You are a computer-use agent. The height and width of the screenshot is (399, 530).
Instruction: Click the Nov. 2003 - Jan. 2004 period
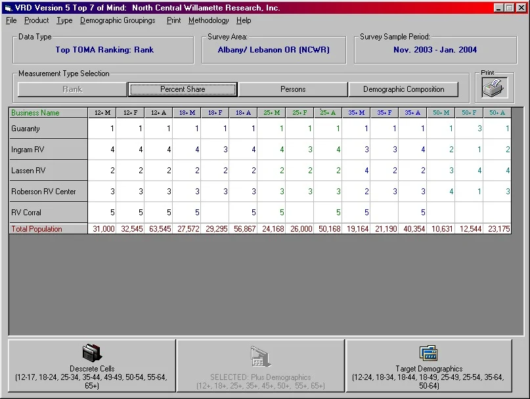click(435, 50)
